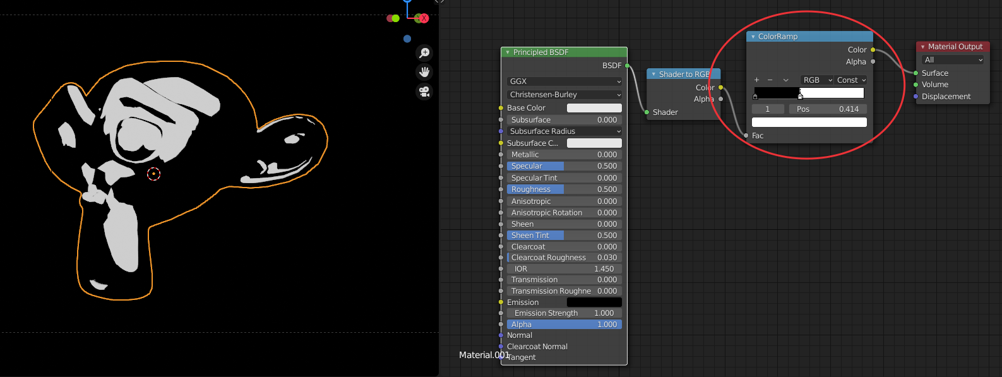Collapse the Principled BSDF node
Viewport: 1002px width, 377px height.
508,52
